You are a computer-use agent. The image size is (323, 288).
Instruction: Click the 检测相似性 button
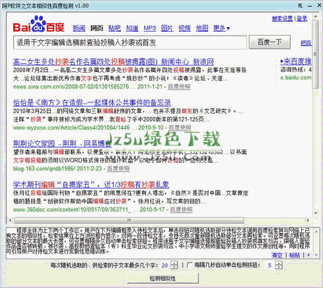pos(163,278)
